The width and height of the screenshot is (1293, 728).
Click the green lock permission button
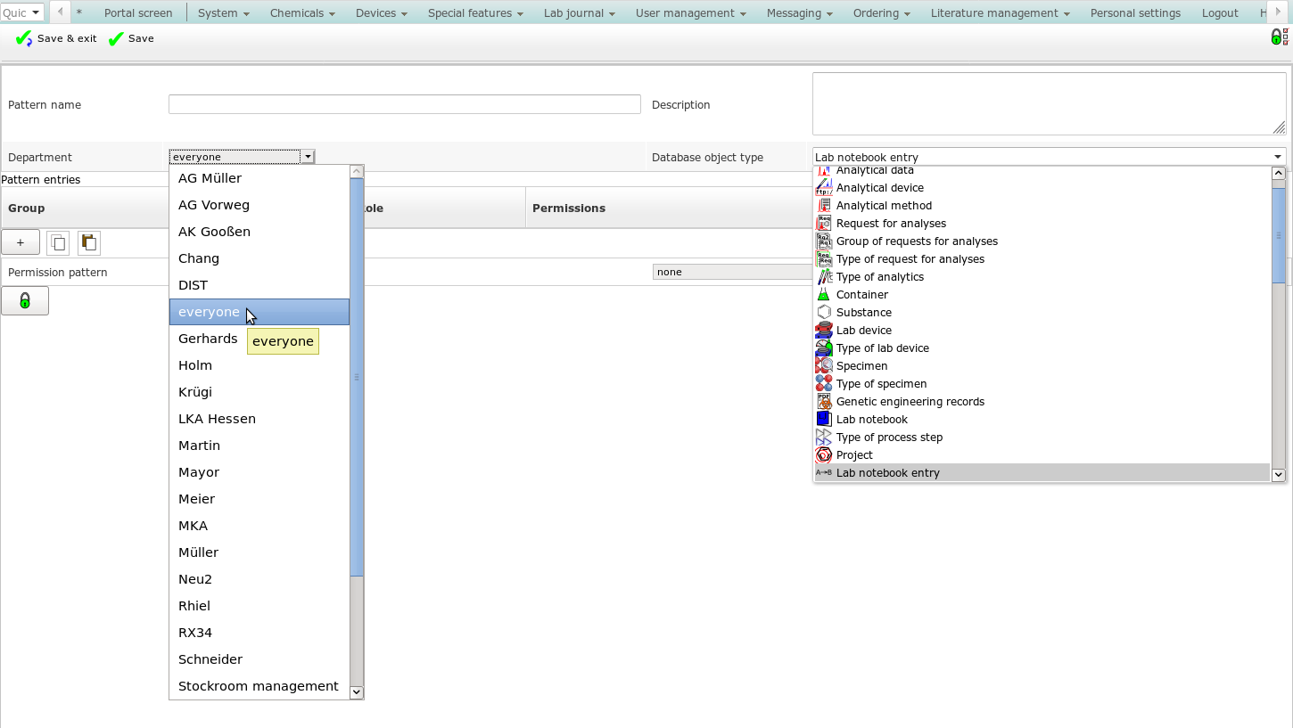coord(25,301)
